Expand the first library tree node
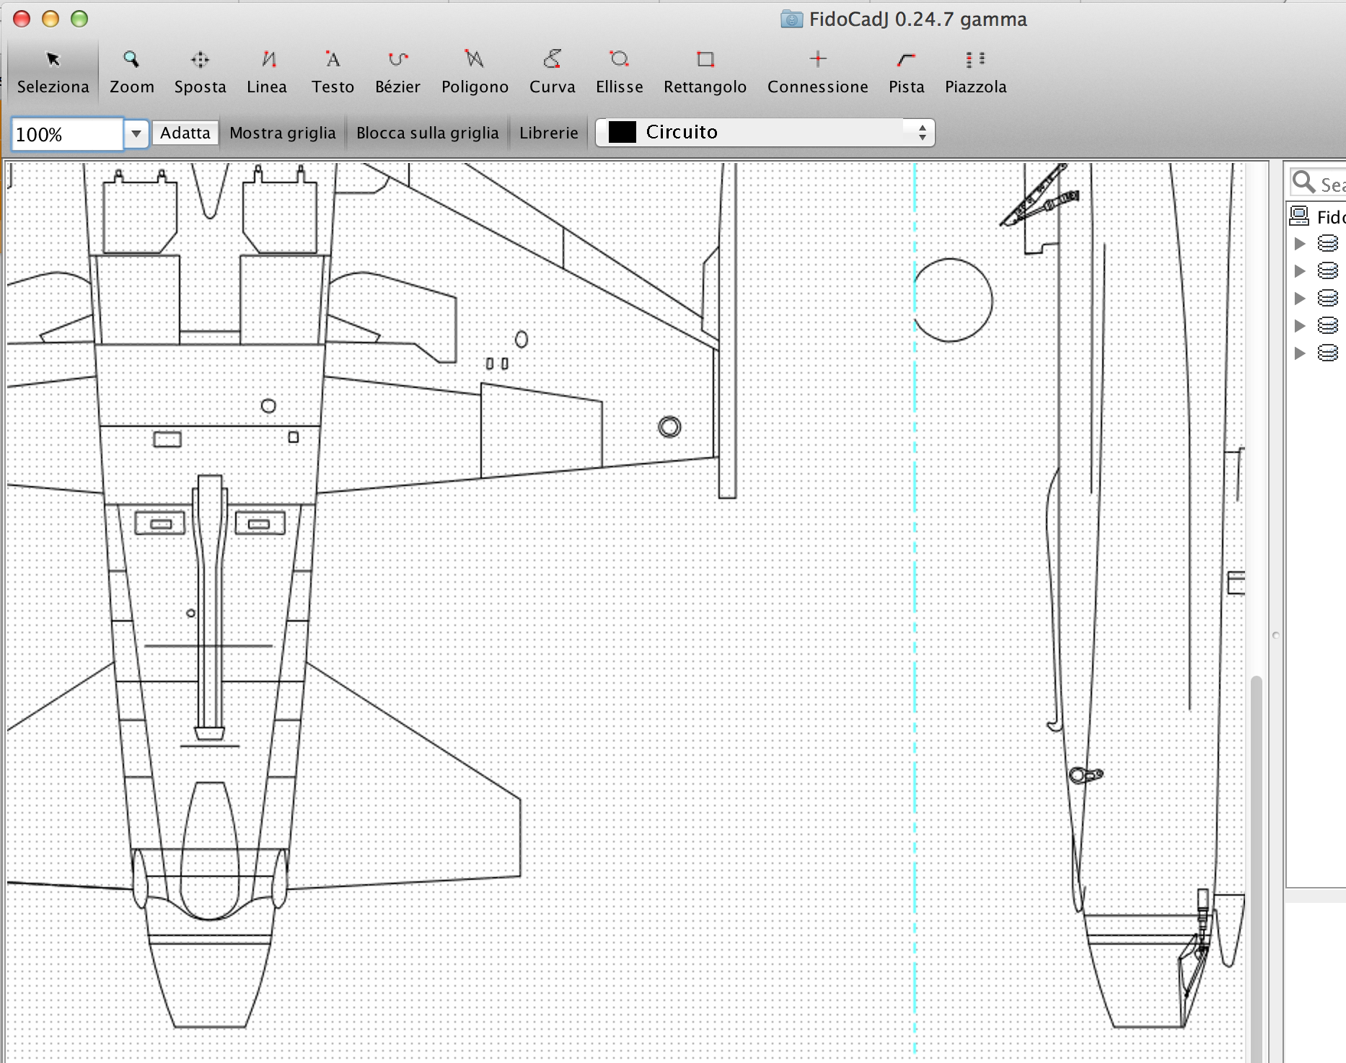This screenshot has height=1063, width=1346. click(x=1300, y=244)
